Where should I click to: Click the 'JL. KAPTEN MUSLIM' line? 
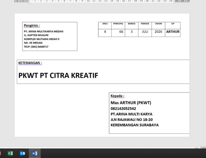tap(36, 35)
